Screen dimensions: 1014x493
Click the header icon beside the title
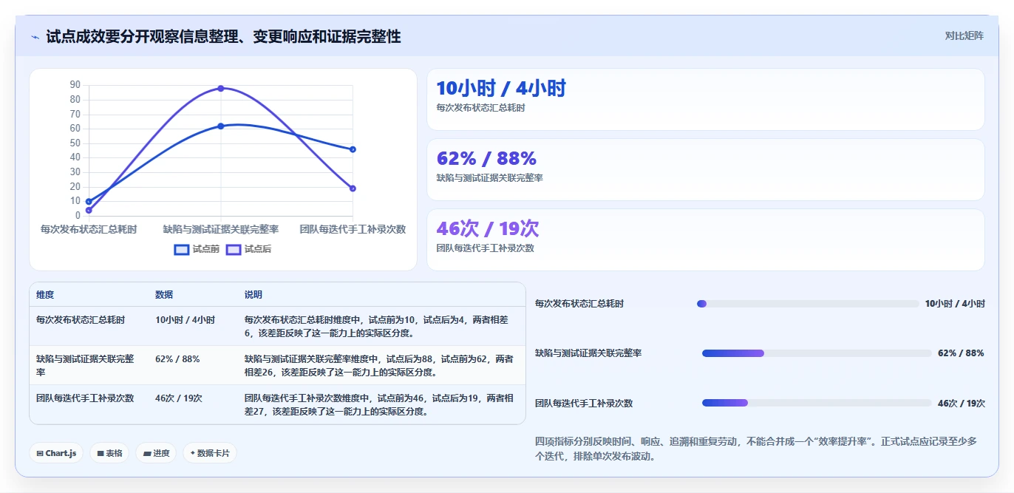pos(35,36)
